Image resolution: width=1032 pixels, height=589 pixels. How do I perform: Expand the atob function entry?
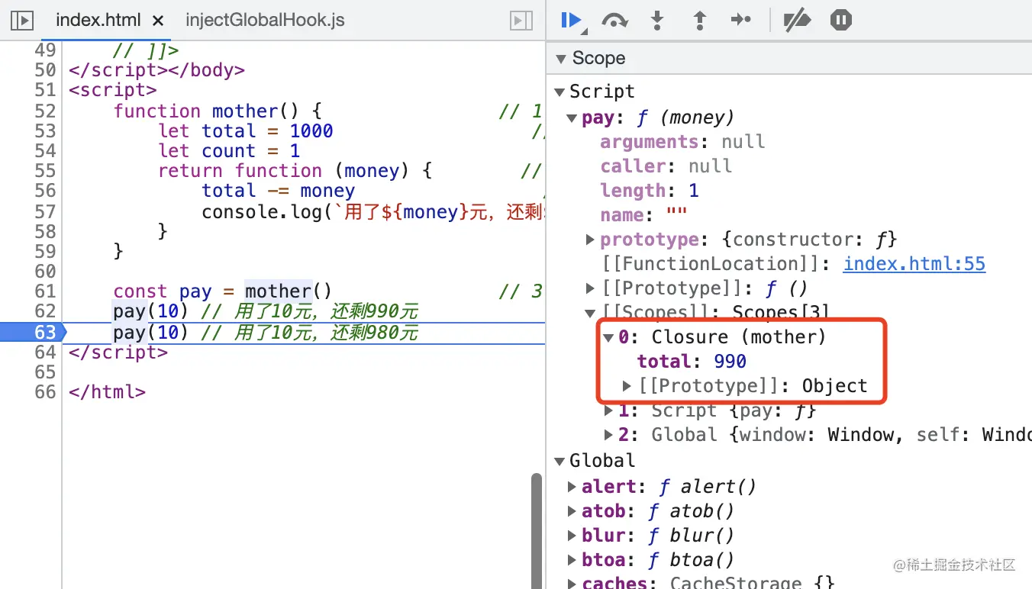pos(572,511)
